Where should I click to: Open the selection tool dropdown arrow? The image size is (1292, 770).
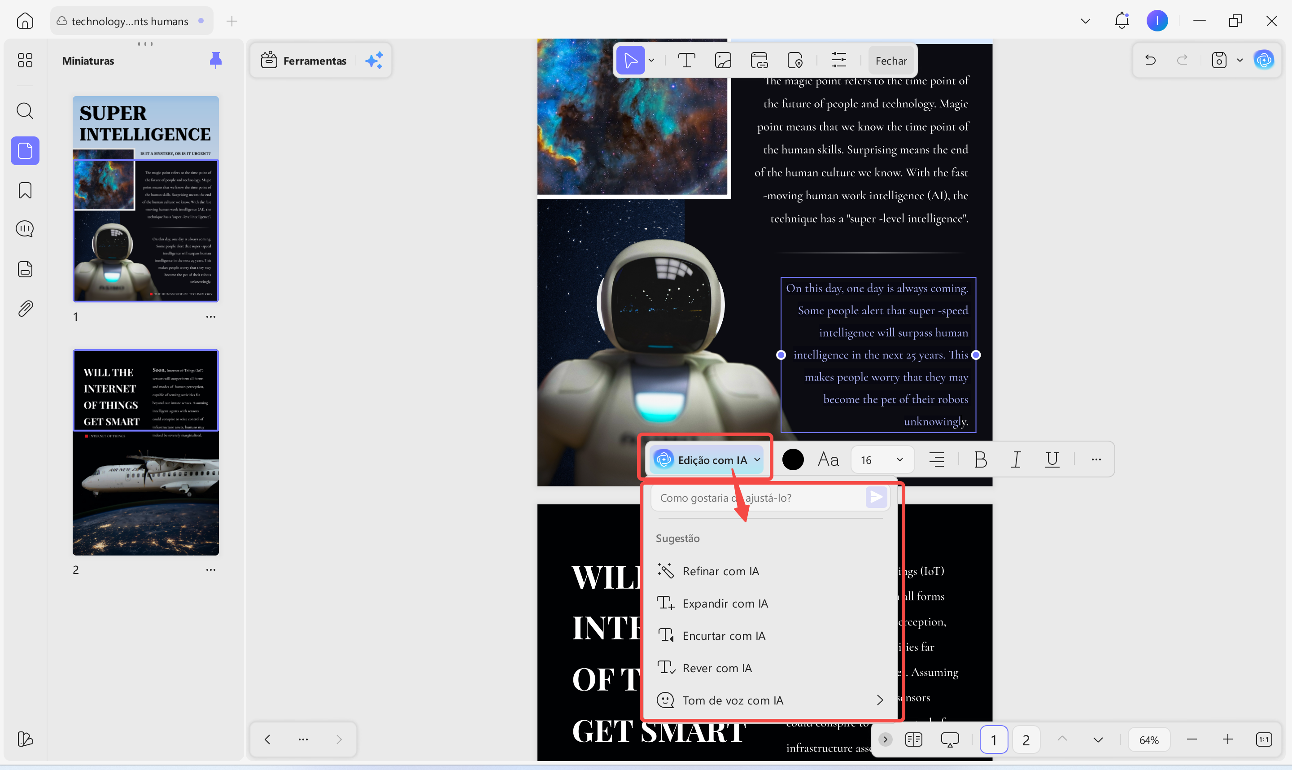[651, 60]
